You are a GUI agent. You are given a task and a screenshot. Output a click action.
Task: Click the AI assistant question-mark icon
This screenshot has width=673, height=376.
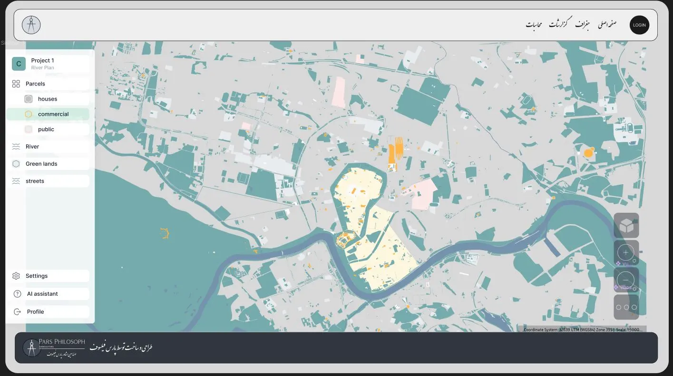coord(18,294)
